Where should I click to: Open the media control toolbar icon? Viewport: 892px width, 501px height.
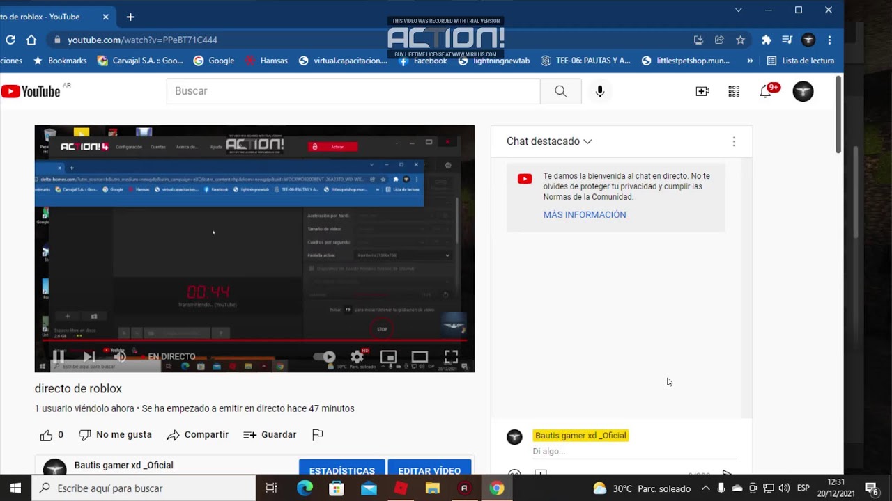click(787, 40)
